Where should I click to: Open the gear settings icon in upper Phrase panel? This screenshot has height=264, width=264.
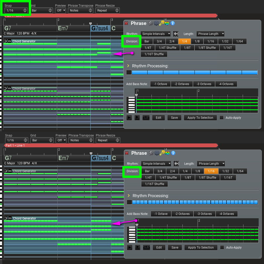(156, 23)
